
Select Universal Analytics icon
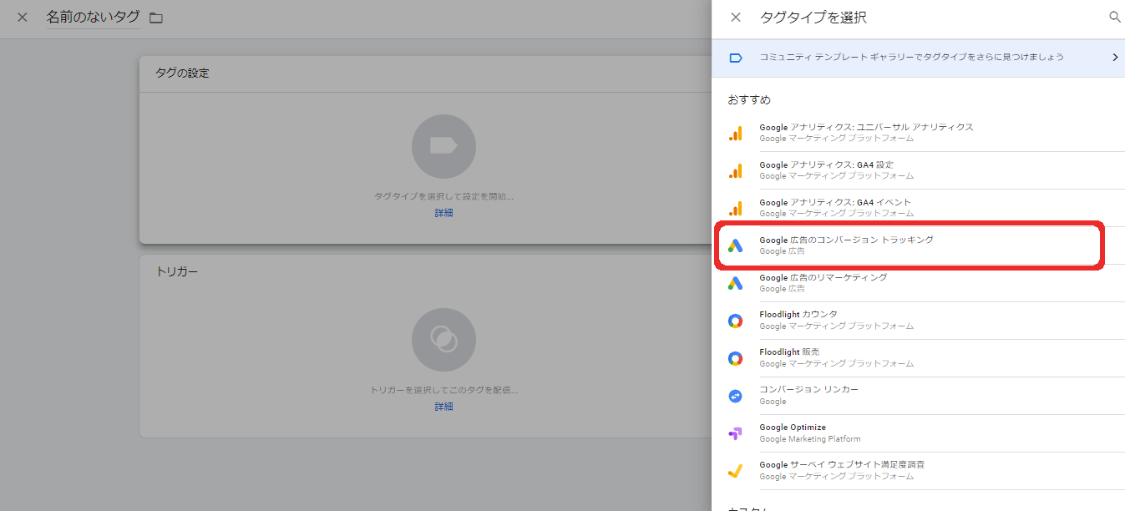735,134
